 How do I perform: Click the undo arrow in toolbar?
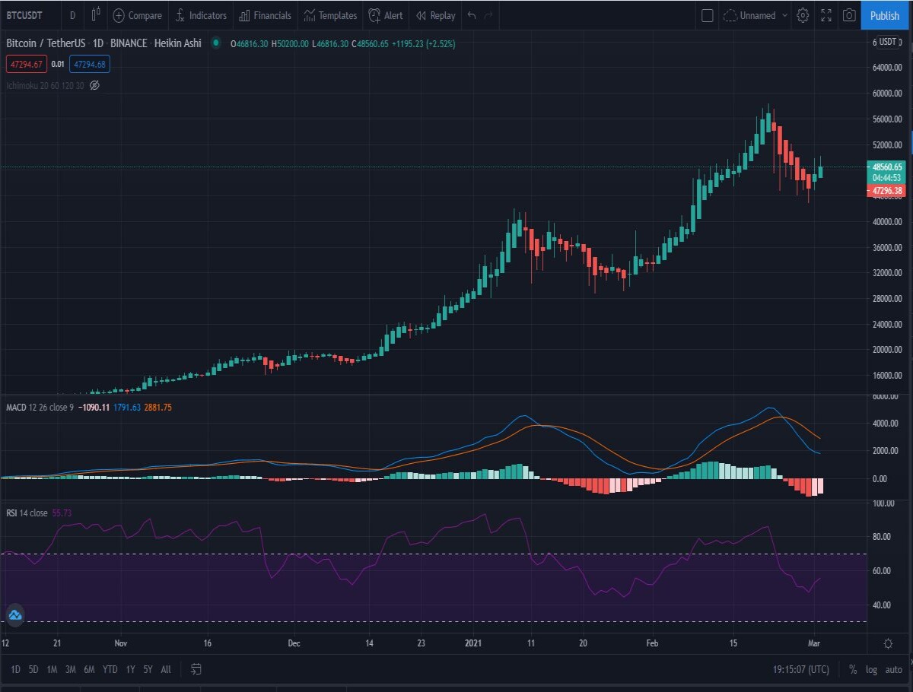472,15
